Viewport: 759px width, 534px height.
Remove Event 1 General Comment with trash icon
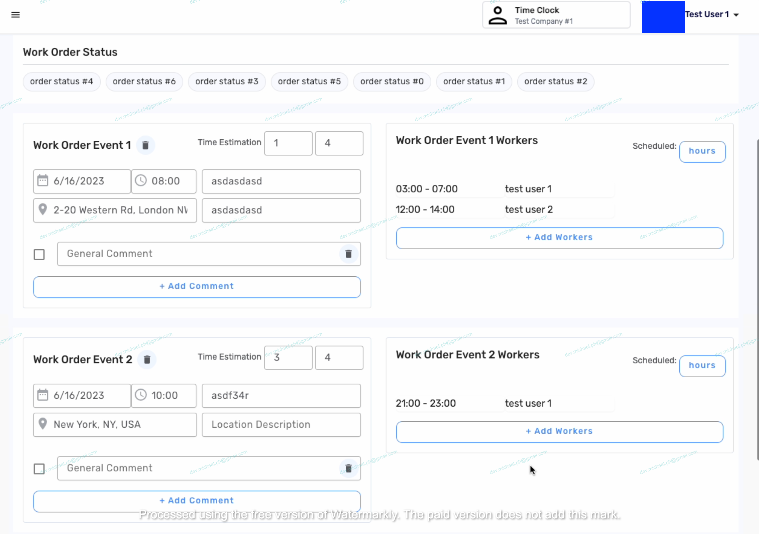[x=348, y=254]
